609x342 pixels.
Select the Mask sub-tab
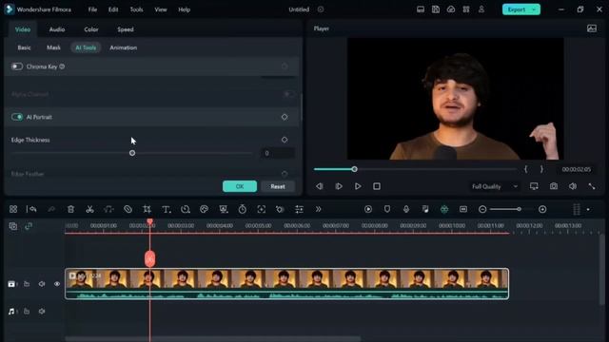53,47
